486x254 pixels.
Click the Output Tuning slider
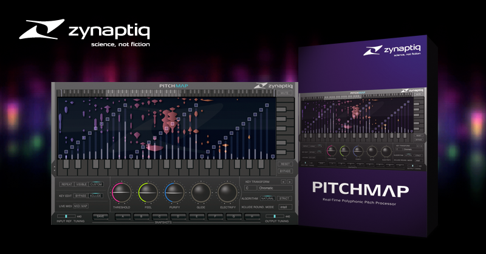tap(275, 216)
